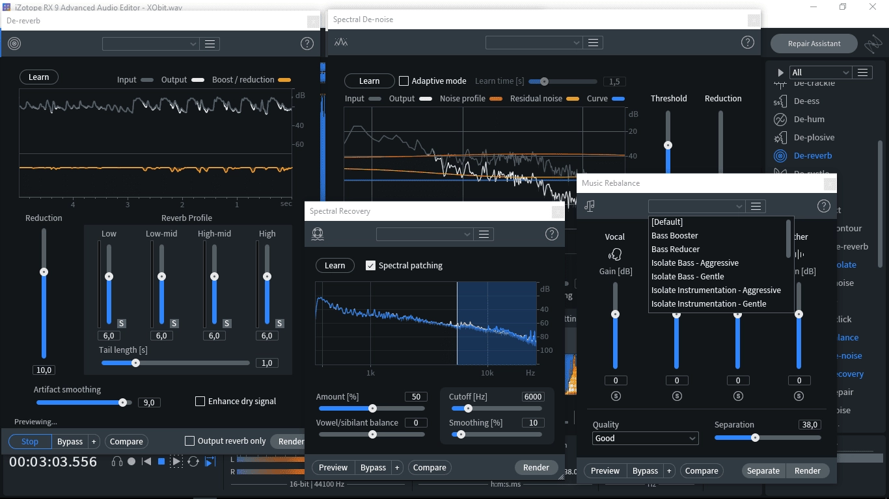Solo the High band in Reverb Profile
The width and height of the screenshot is (889, 499).
tap(280, 323)
